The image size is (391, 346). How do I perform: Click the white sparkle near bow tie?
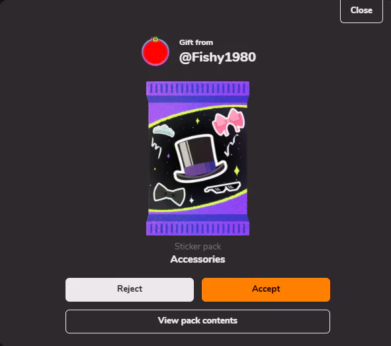pyautogui.click(x=191, y=200)
